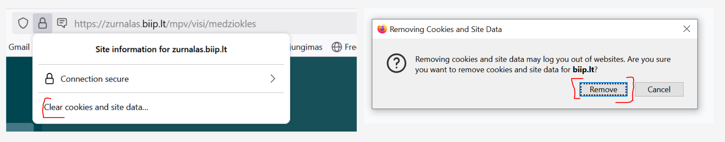
Task: Open the permissions icon in address bar
Action: pos(62,23)
